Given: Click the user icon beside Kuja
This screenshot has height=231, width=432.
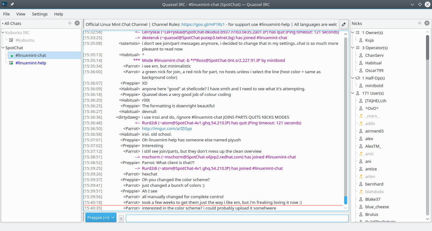Looking at the screenshot, I should pos(361,40).
